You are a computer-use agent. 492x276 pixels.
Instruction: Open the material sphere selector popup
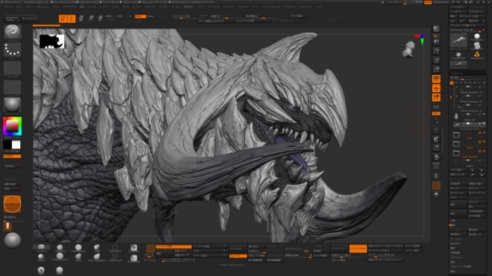click(x=12, y=105)
